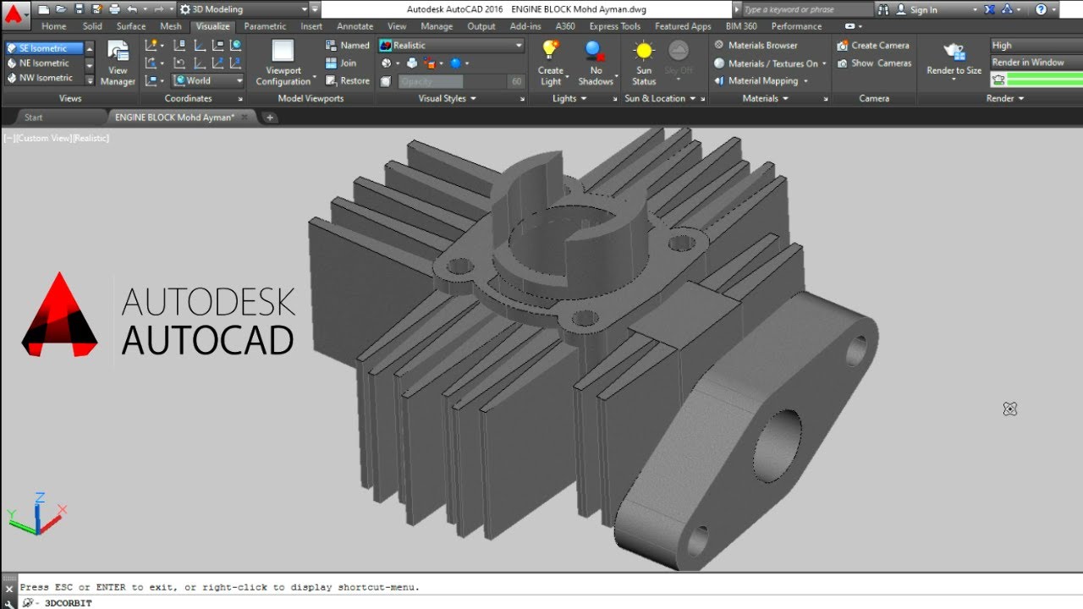
Task: Expand the Render panel
Action: pos(1004,98)
